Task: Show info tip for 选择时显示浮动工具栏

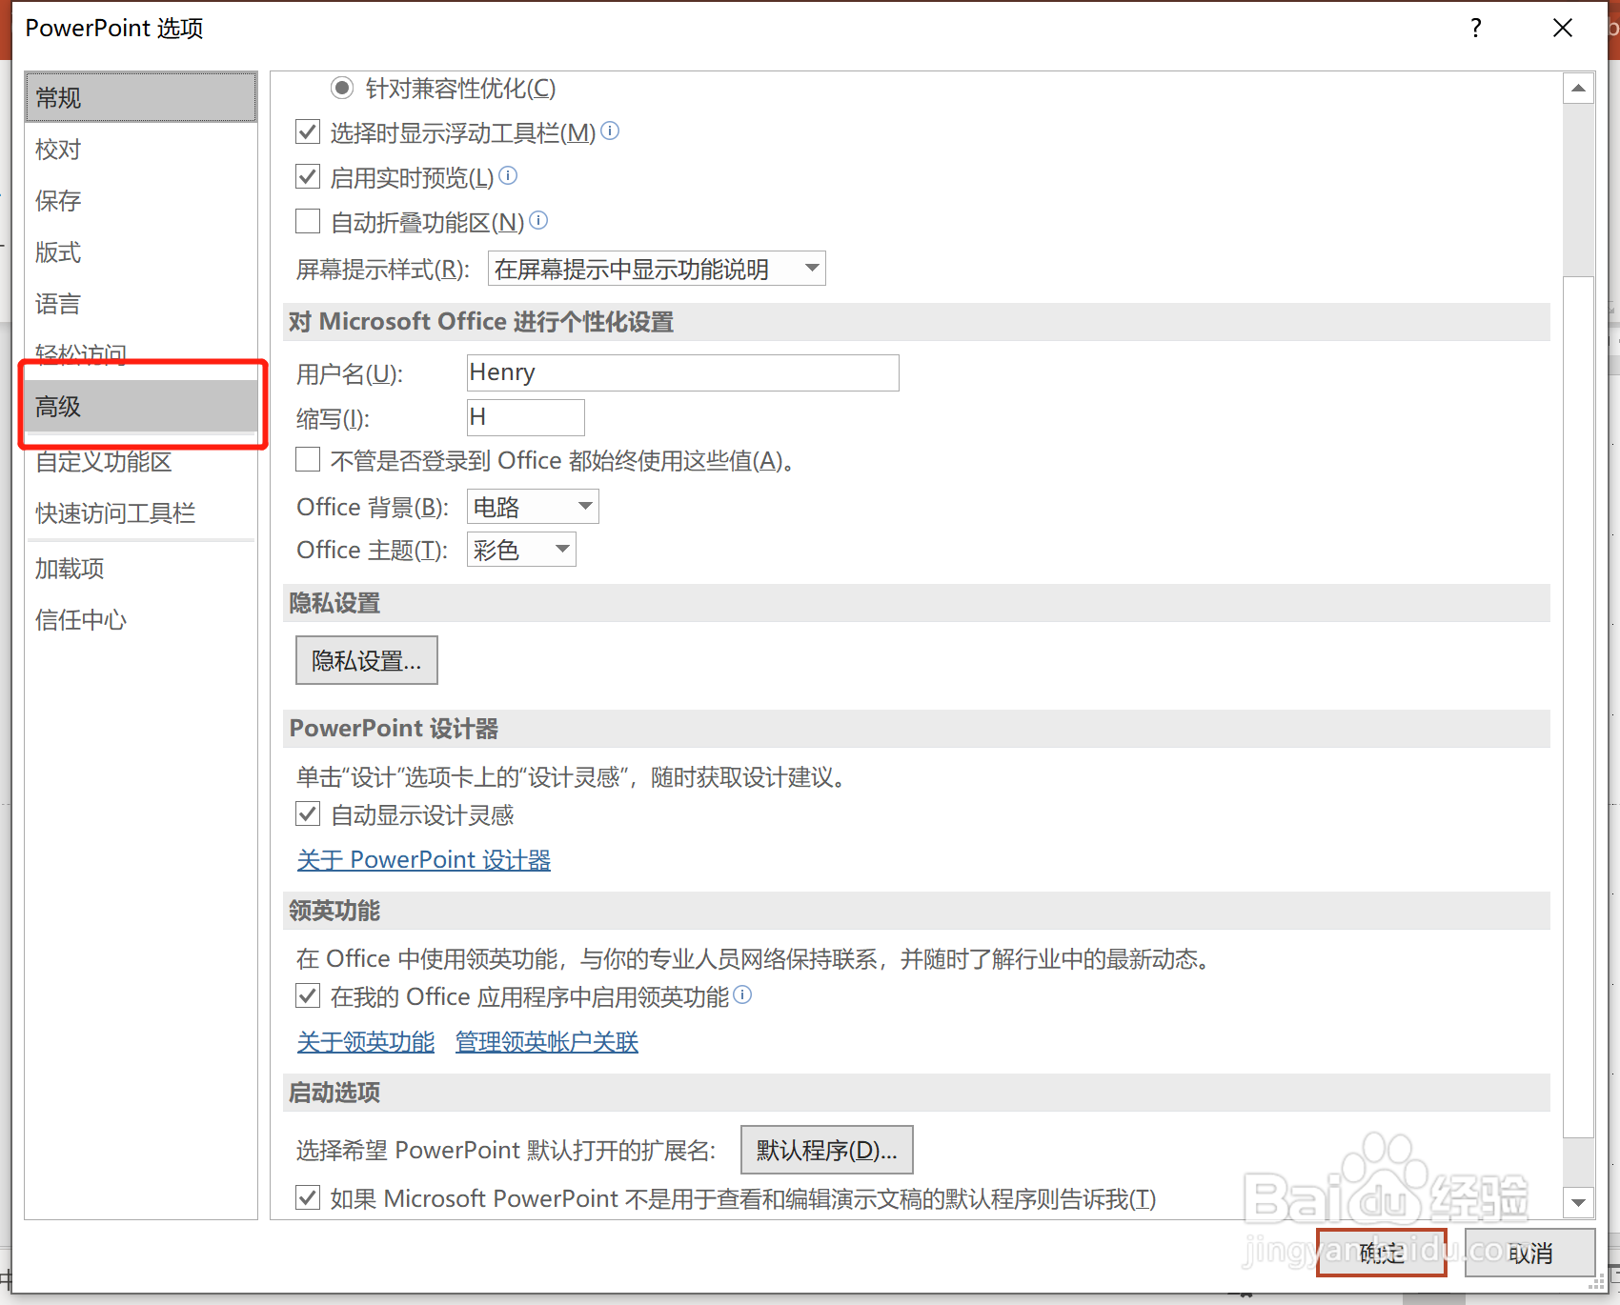Action: tap(610, 130)
